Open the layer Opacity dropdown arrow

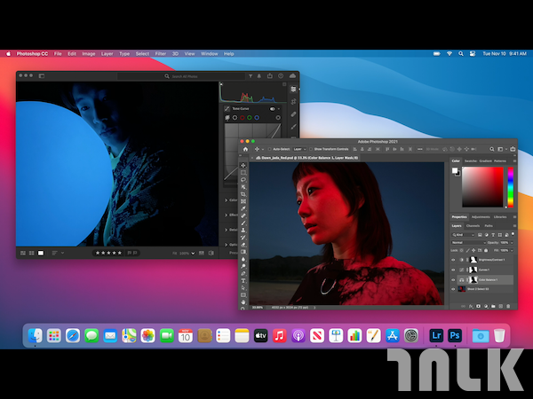[512, 243]
